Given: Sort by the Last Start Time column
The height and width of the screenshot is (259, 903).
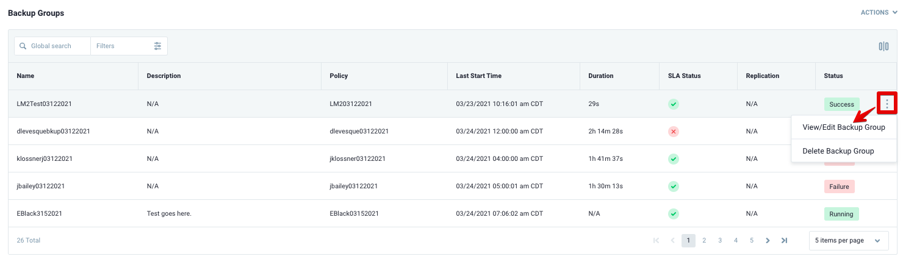Looking at the screenshot, I should [478, 76].
